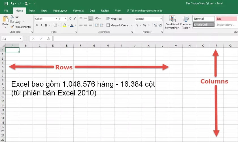Click the Undo arrow icon
The height and width of the screenshot is (142, 238).
[x=12, y=3]
